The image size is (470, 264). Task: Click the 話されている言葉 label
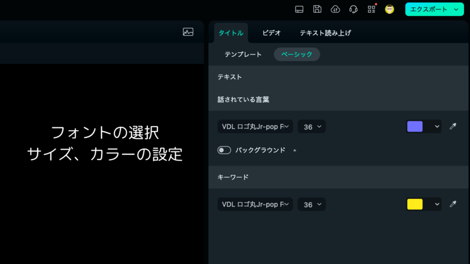pyautogui.click(x=243, y=99)
